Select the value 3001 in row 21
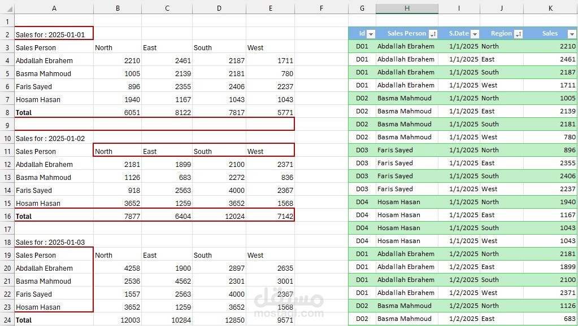The height and width of the screenshot is (326, 578). [x=285, y=281]
